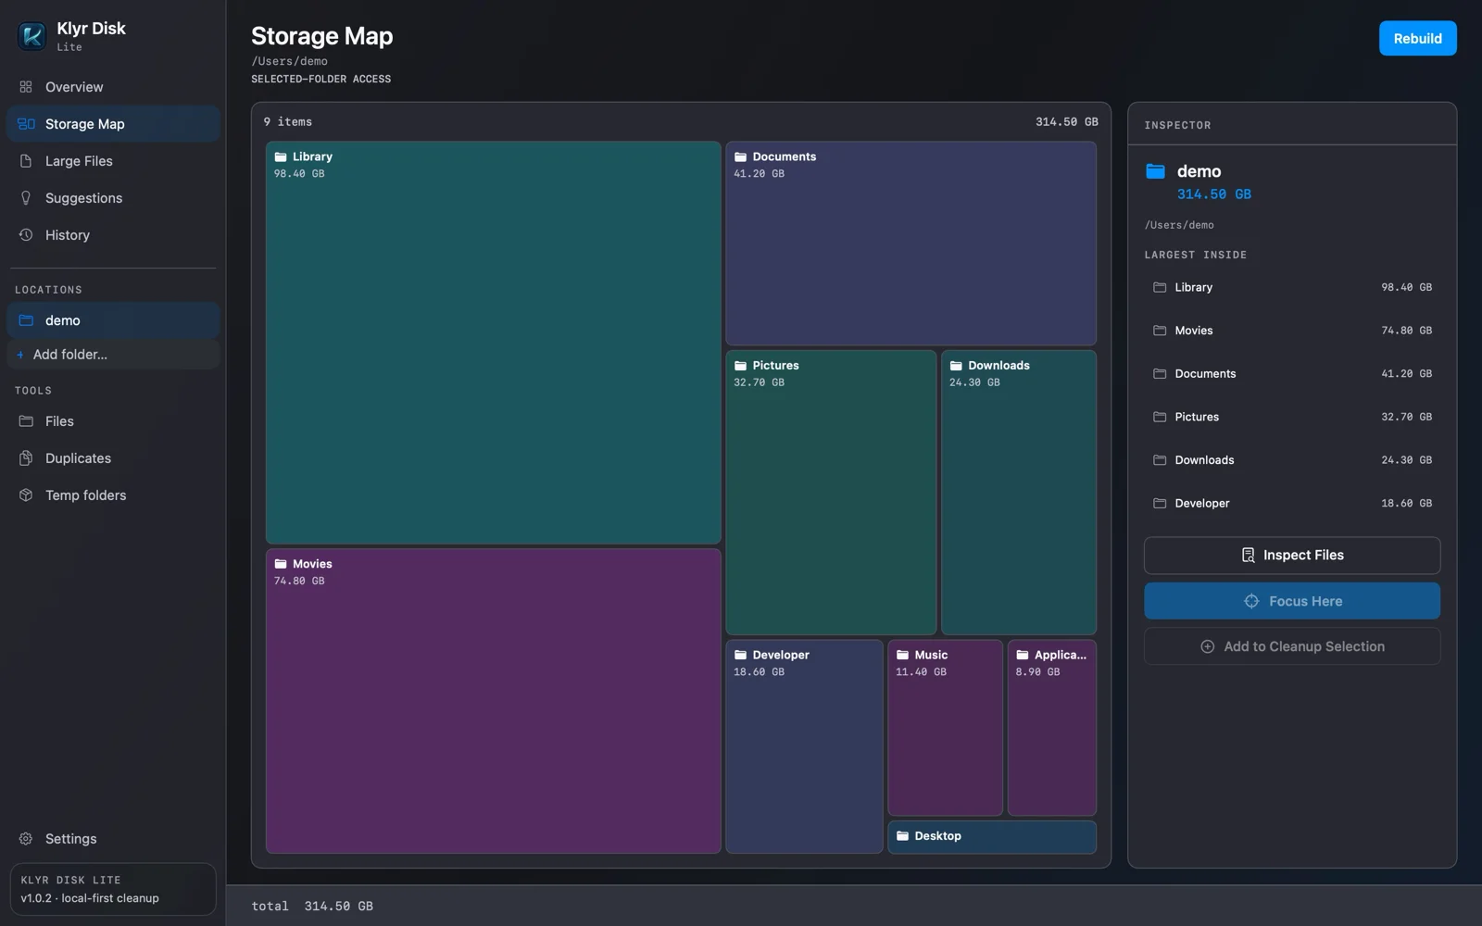Image resolution: width=1482 pixels, height=926 pixels.
Task: Click the folder icon beside Developer in Inspector
Action: [x=1160, y=504]
